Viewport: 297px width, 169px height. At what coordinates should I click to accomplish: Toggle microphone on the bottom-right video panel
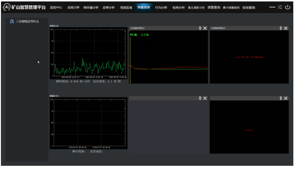click(281, 98)
